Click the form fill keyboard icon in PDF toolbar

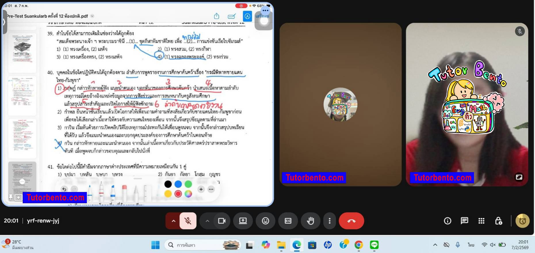coord(232,16)
